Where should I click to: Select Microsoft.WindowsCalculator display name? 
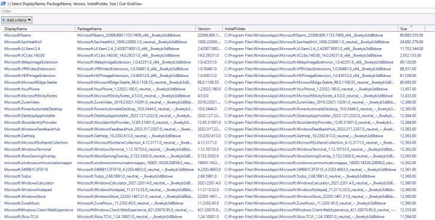point(29,183)
